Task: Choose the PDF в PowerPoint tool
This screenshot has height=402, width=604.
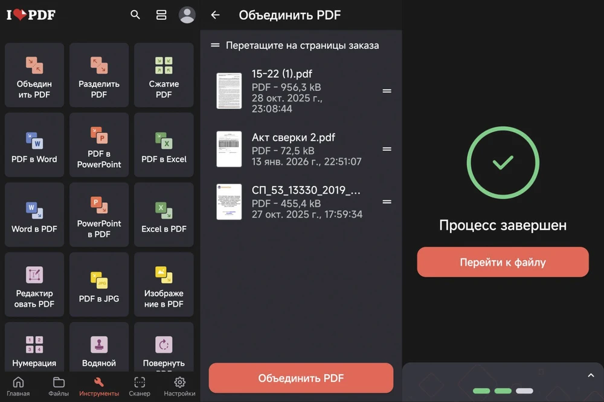Action: point(99,145)
